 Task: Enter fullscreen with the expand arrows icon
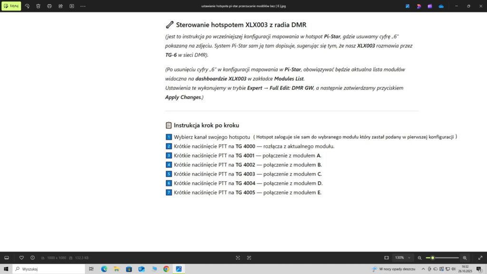pos(480,258)
